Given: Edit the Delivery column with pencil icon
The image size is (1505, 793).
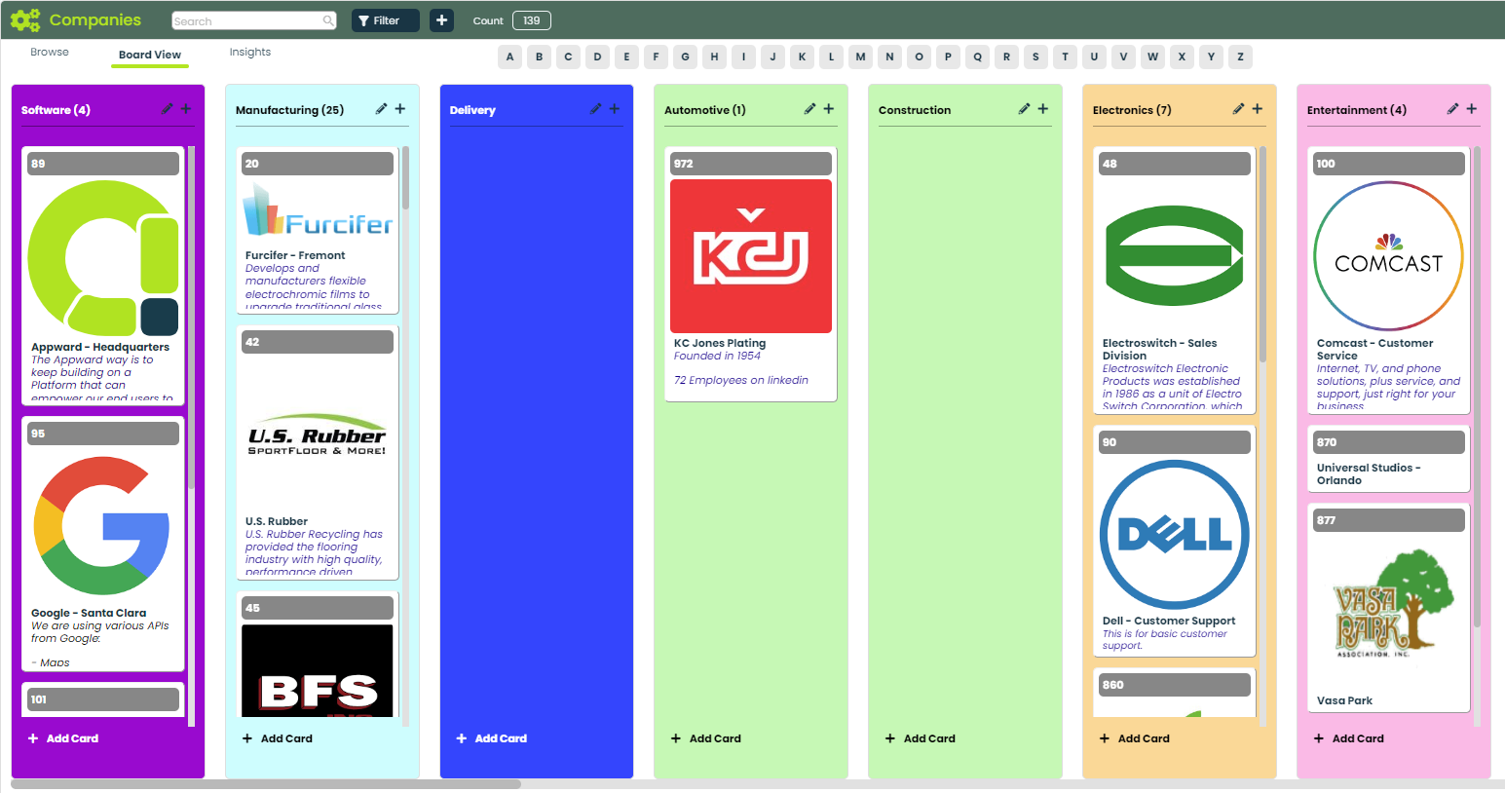Looking at the screenshot, I should click(595, 109).
